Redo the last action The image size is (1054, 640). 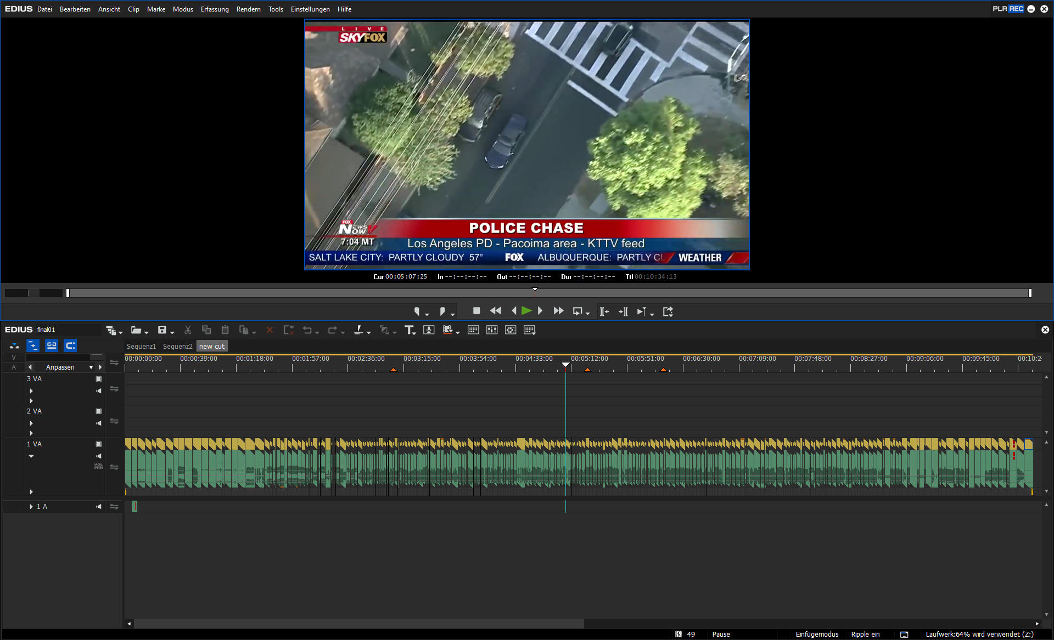332,330
